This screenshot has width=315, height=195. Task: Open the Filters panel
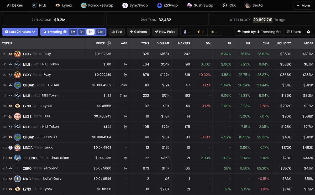point(293,32)
